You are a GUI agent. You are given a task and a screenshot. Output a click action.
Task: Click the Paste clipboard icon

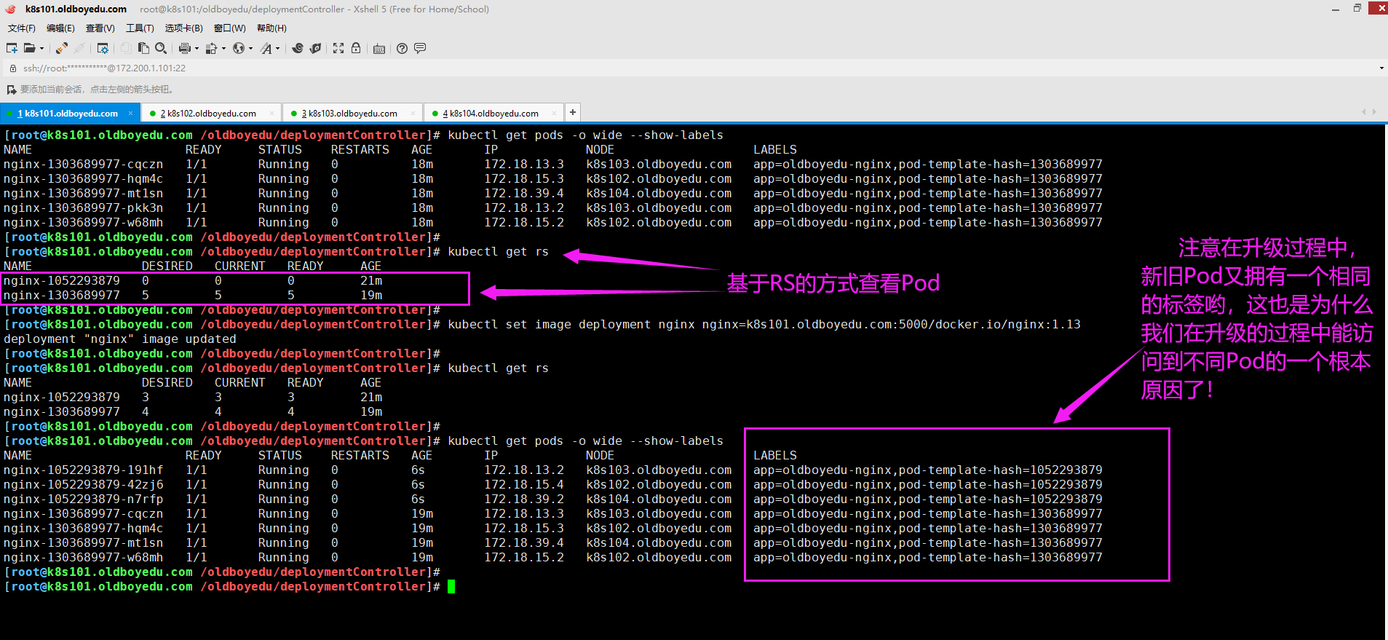click(143, 48)
